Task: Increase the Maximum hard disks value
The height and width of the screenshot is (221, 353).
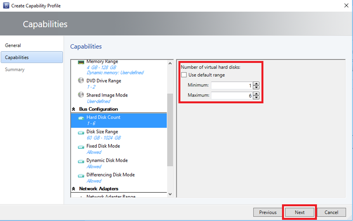Action: (256, 94)
